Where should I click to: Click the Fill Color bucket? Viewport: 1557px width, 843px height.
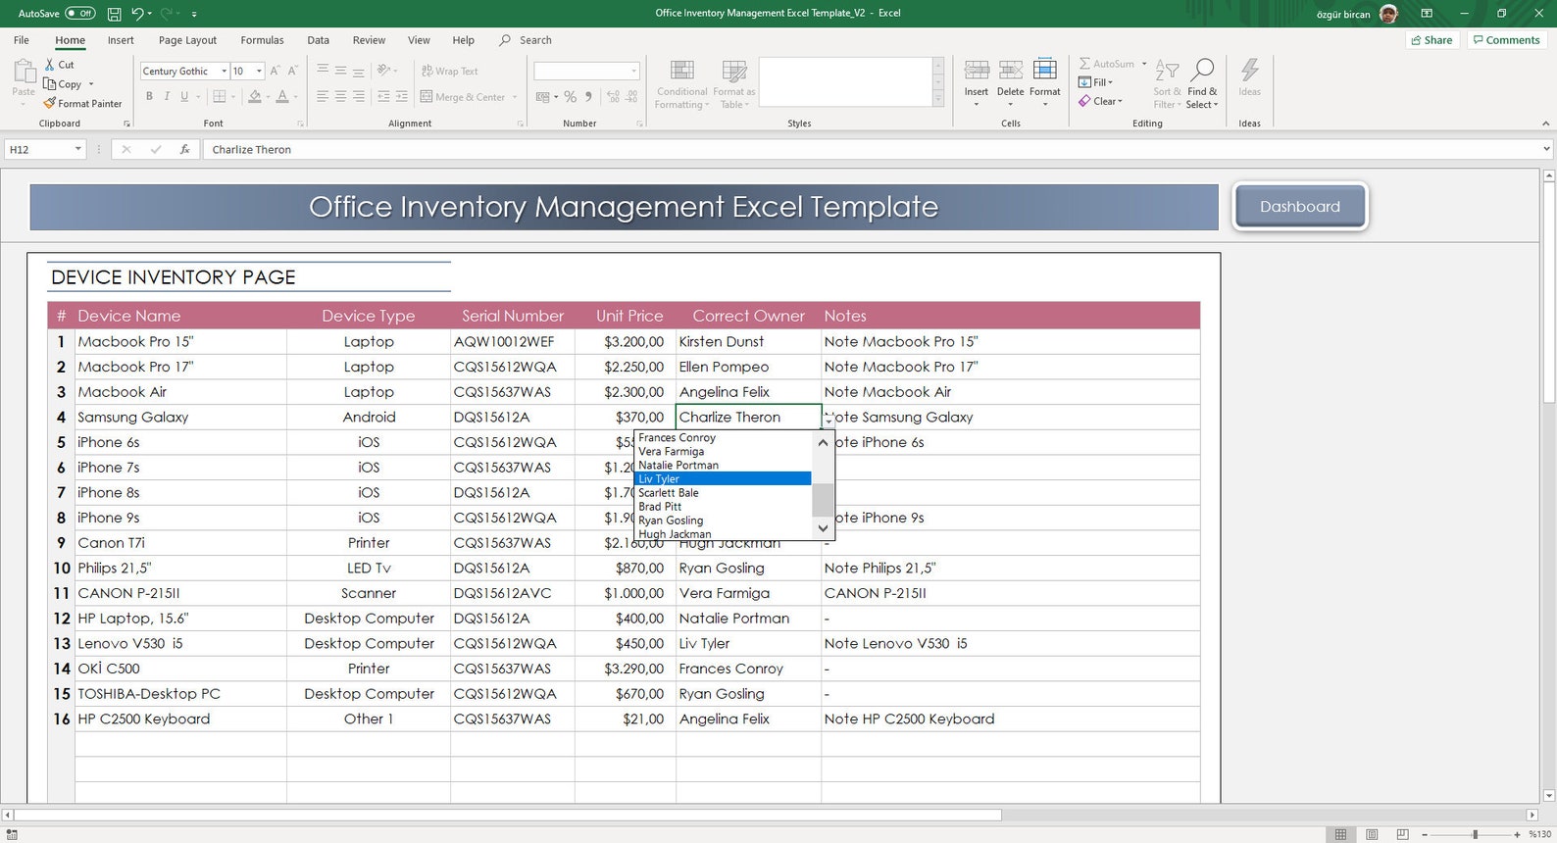(255, 96)
